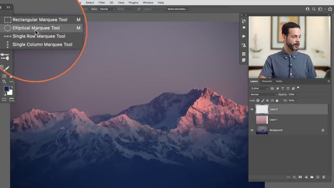Click the Layer 1 name text
The width and height of the screenshot is (334, 188).
pos(274,120)
